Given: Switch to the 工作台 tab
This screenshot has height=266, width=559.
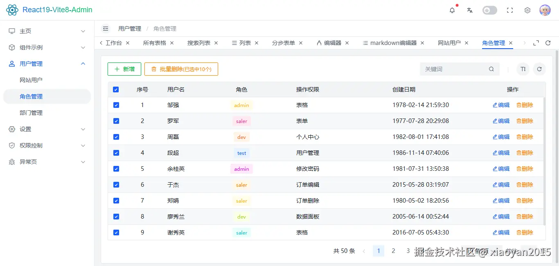Looking at the screenshot, I should (113, 43).
